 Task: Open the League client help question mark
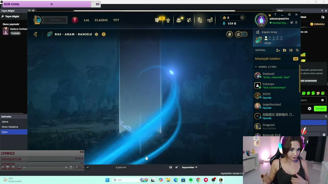coord(275,15)
